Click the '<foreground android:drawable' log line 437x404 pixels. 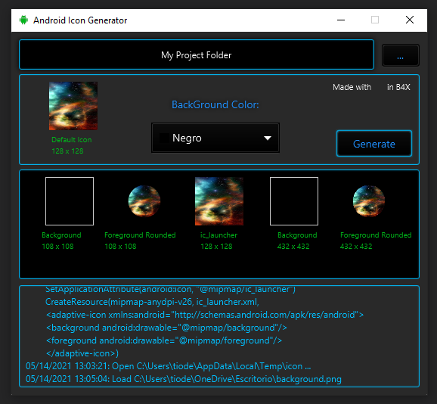click(164, 340)
